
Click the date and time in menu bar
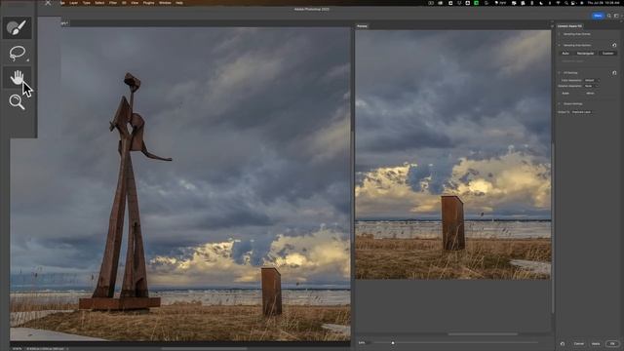tap(603, 3)
